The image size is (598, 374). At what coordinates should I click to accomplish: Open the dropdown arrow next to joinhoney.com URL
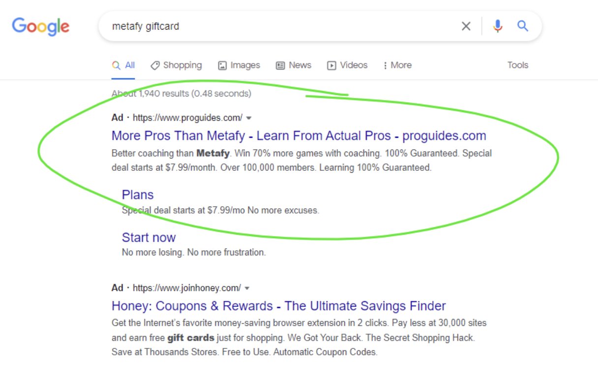pos(247,288)
